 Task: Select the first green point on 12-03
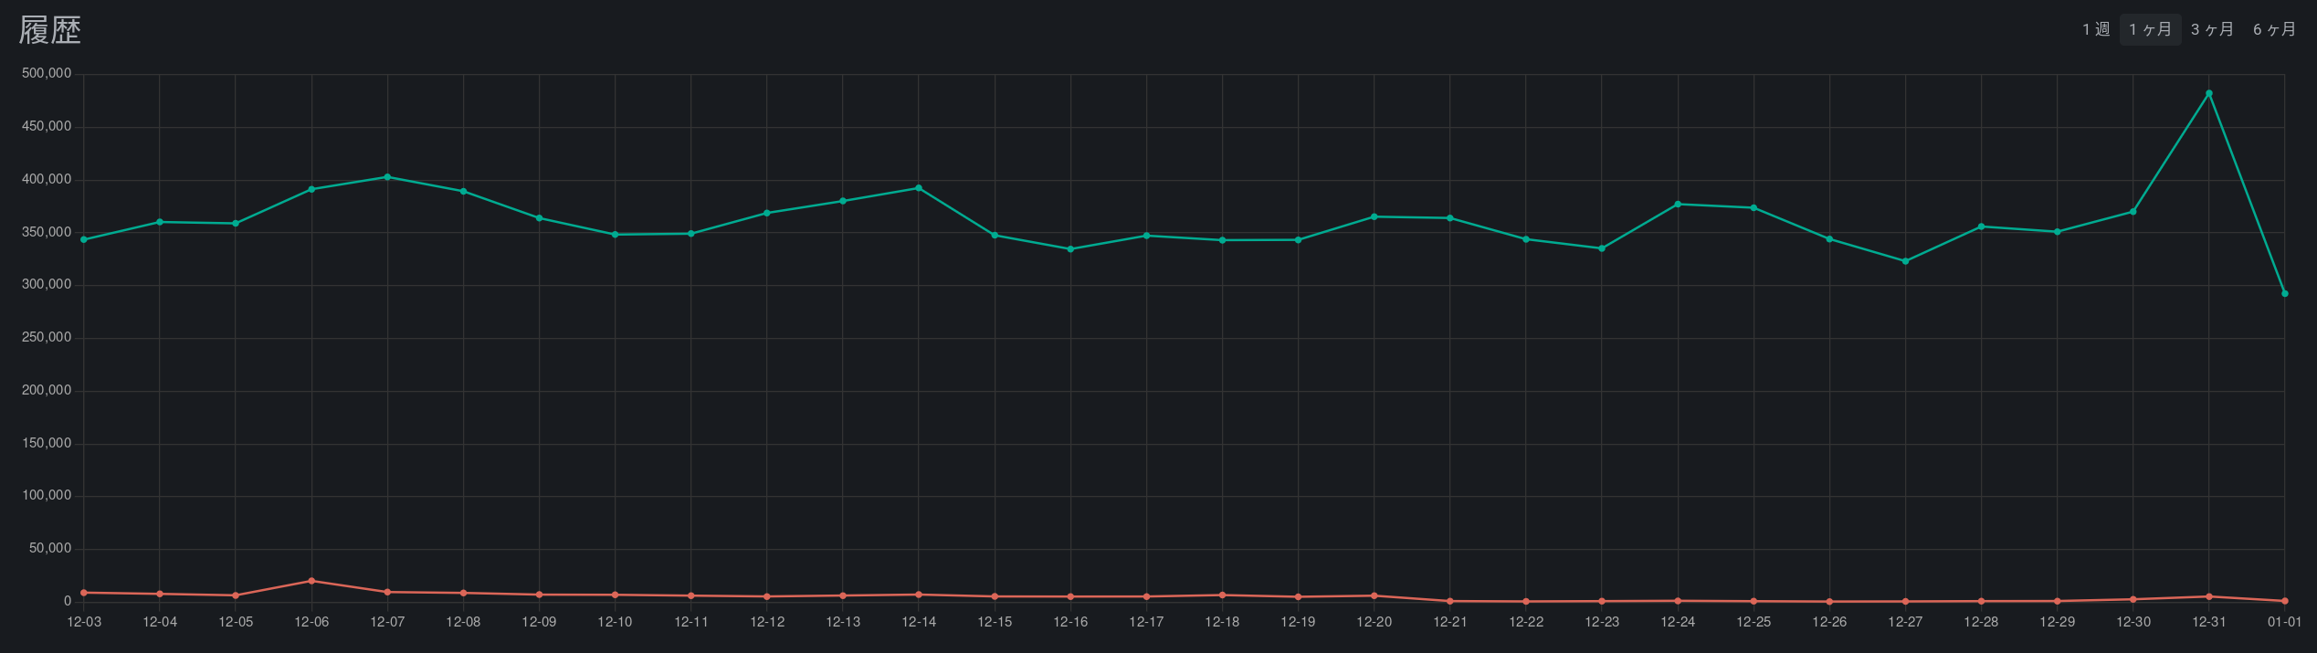(x=84, y=240)
